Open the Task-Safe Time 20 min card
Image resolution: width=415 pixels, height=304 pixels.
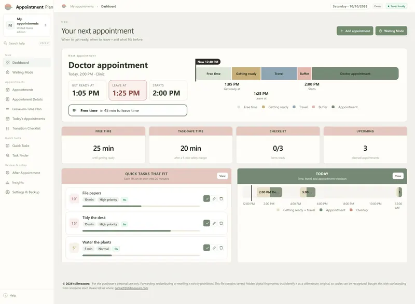tap(190, 144)
